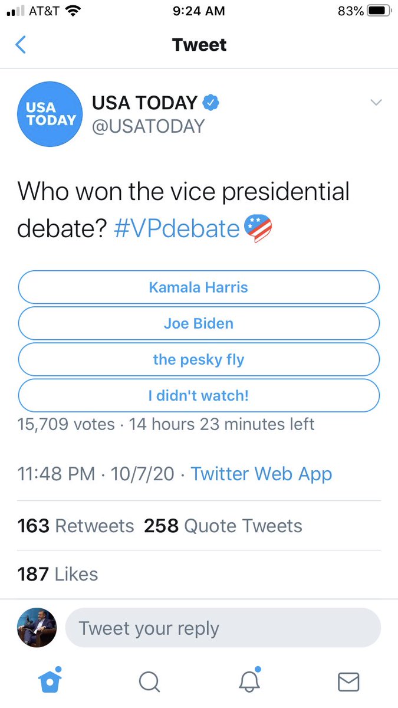
Task: Tap the VPdebate heart flag emoji
Action: point(258,229)
